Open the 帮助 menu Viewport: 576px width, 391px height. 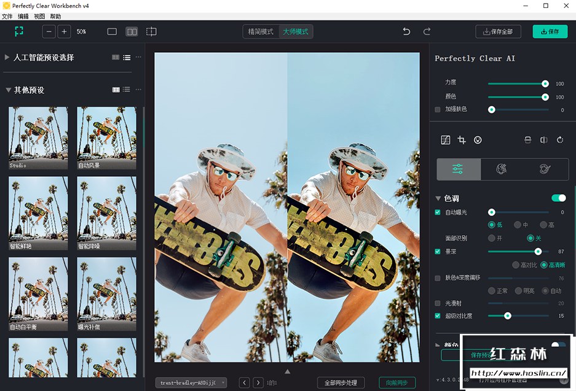(x=55, y=16)
